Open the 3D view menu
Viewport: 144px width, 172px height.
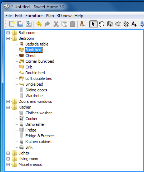click(64, 16)
